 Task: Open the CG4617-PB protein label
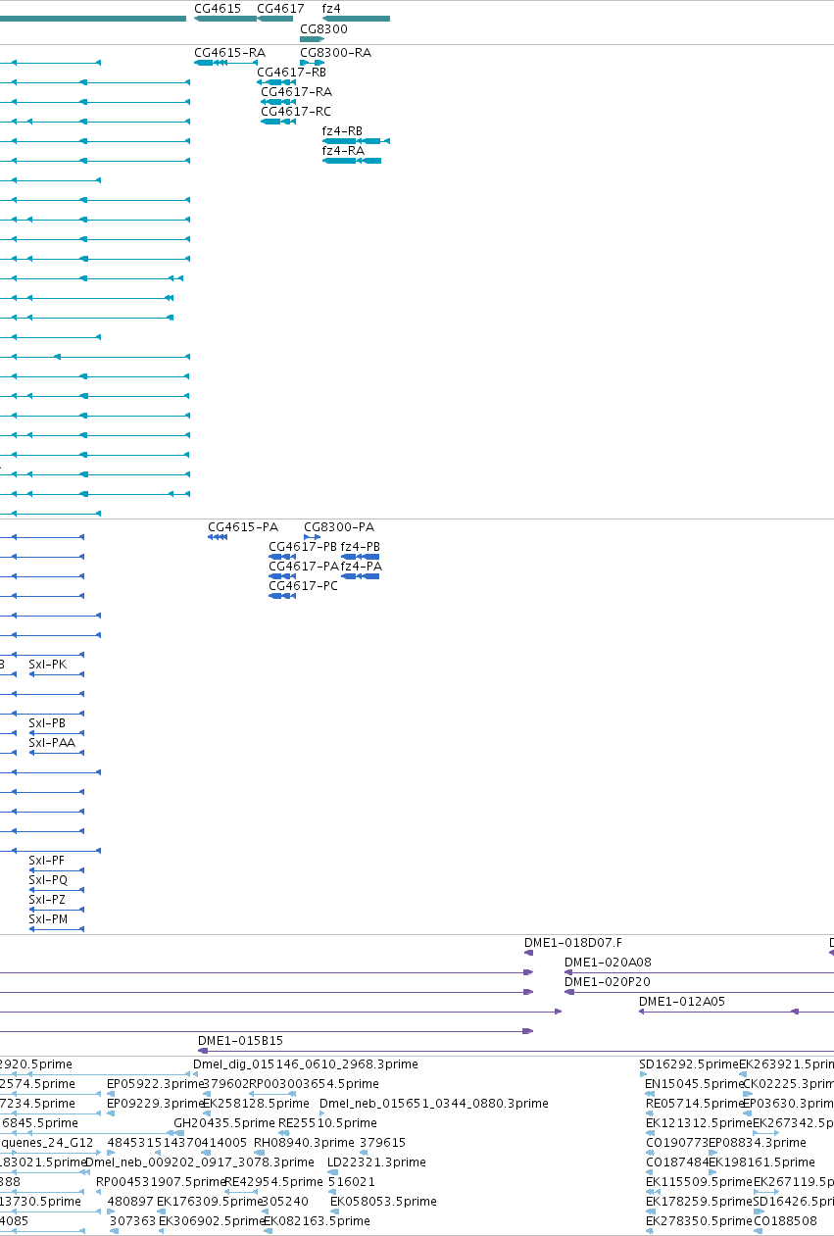303,547
